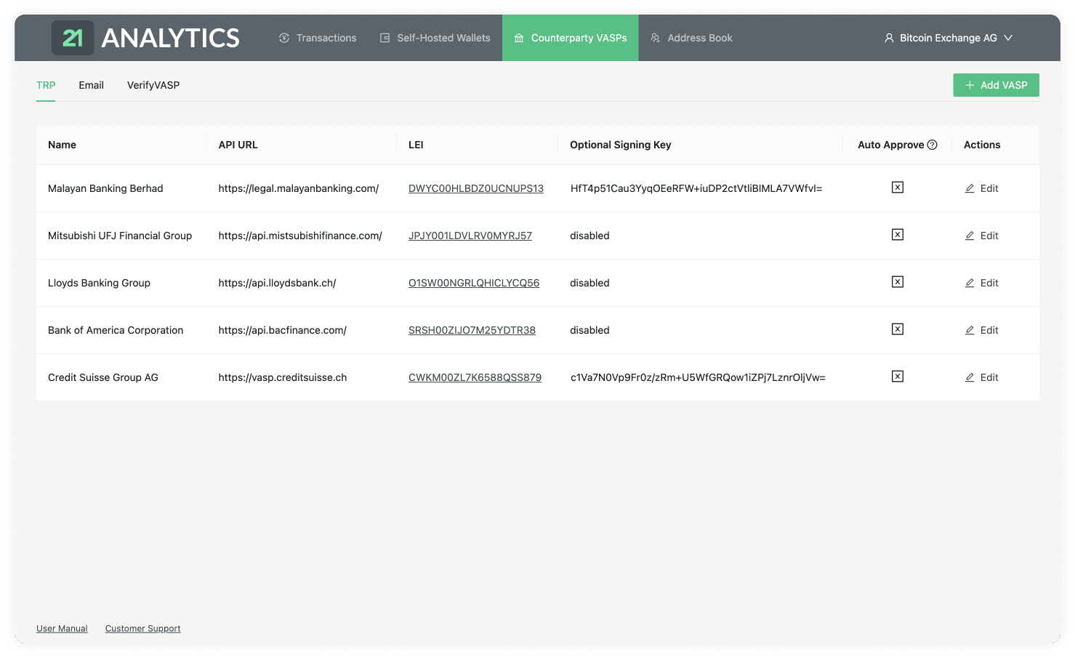Open the Address Book page
The image size is (1075, 658).
691,38
